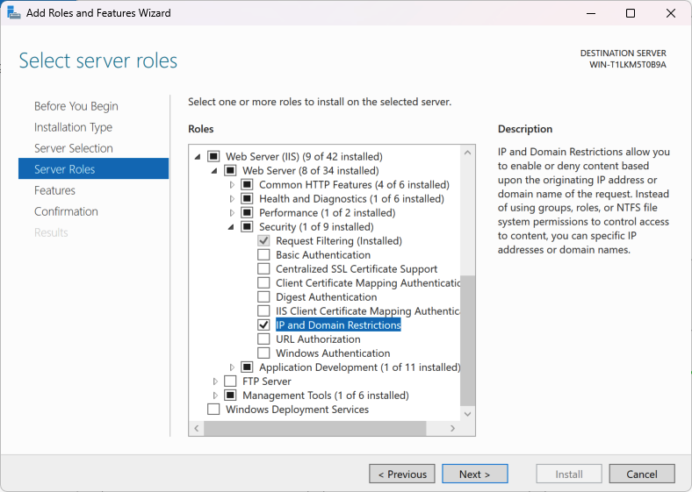Click the Cancel button
The width and height of the screenshot is (692, 492).
coord(642,474)
